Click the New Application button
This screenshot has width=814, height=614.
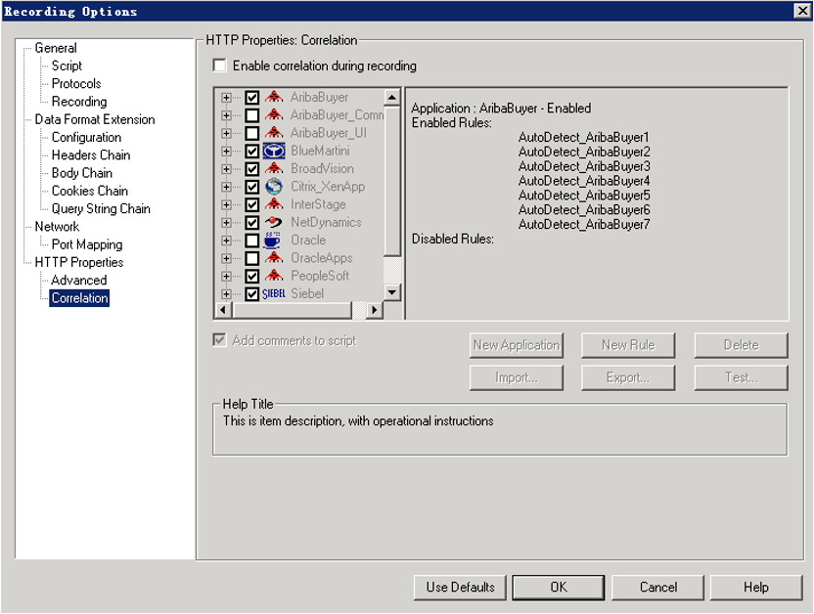click(x=516, y=345)
